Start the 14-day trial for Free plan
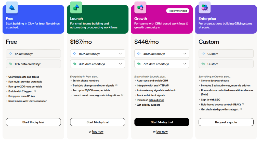 point(33,122)
